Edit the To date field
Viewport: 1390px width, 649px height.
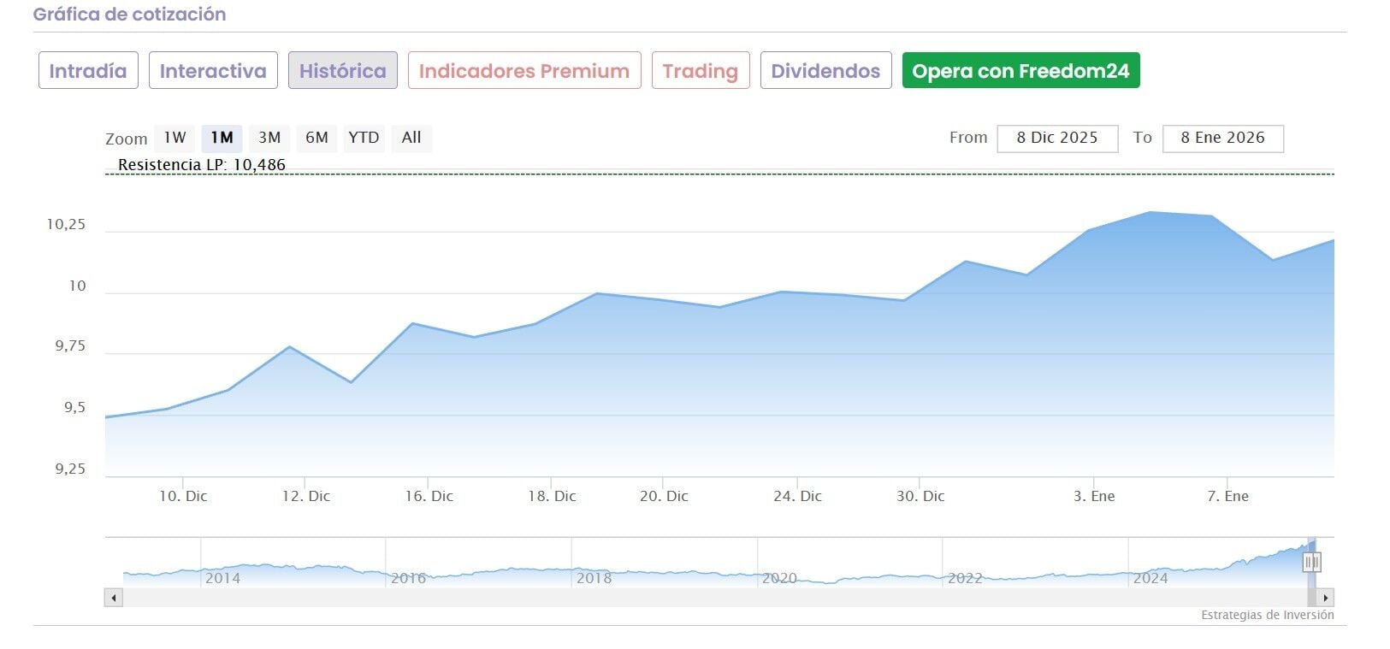click(1222, 139)
